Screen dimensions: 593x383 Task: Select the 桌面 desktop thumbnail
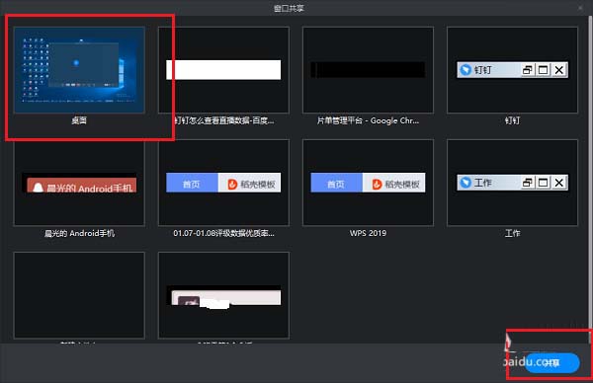click(79, 70)
